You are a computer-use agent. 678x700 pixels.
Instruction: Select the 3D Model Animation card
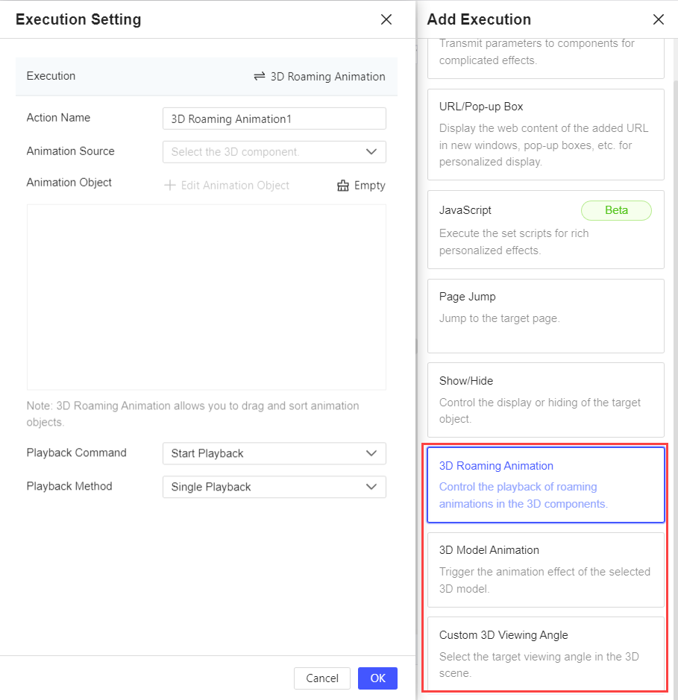545,570
